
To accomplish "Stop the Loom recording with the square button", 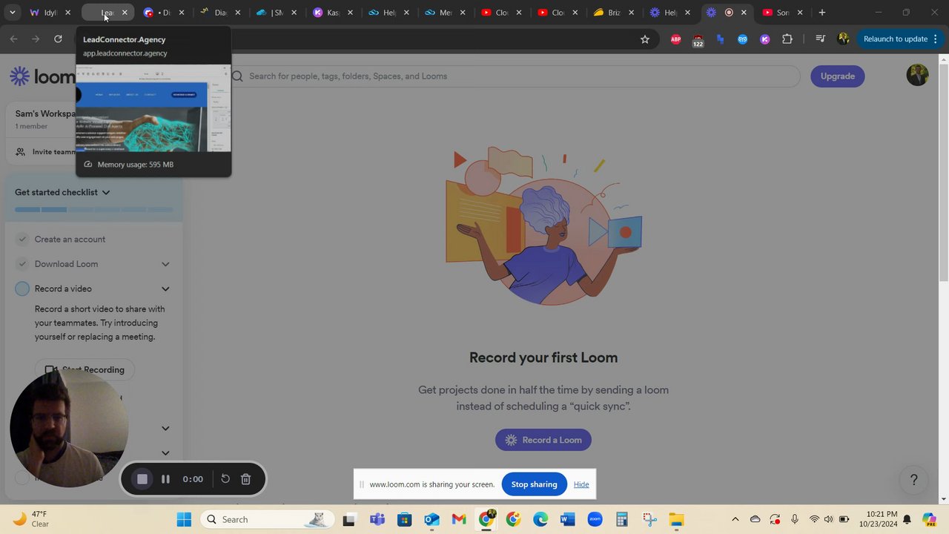I will click(x=142, y=479).
